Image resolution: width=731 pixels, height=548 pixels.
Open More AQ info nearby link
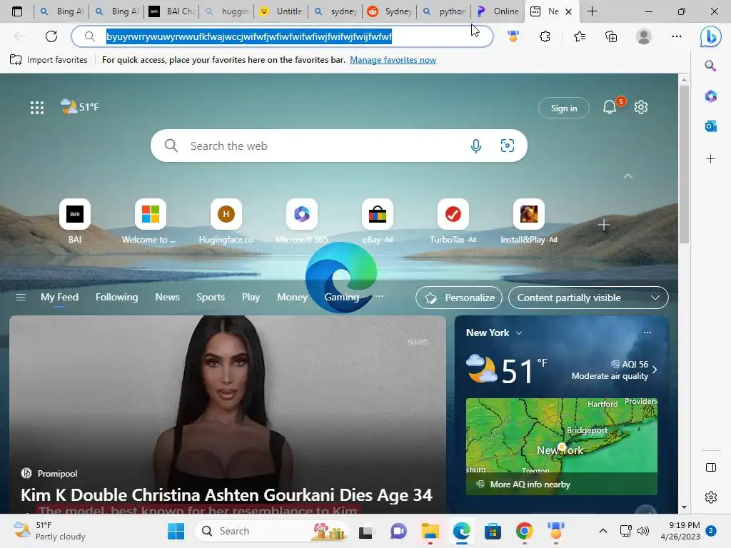530,484
